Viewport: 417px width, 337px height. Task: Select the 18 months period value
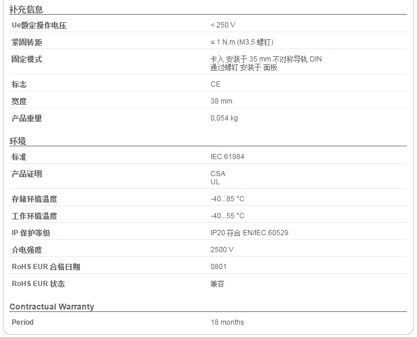pos(227,322)
